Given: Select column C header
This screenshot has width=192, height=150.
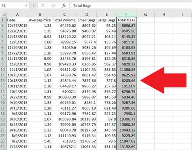Looking at the screenshot, I should (64, 15).
